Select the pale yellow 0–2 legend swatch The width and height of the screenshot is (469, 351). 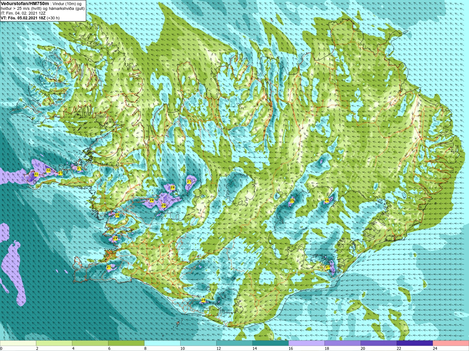(18, 343)
